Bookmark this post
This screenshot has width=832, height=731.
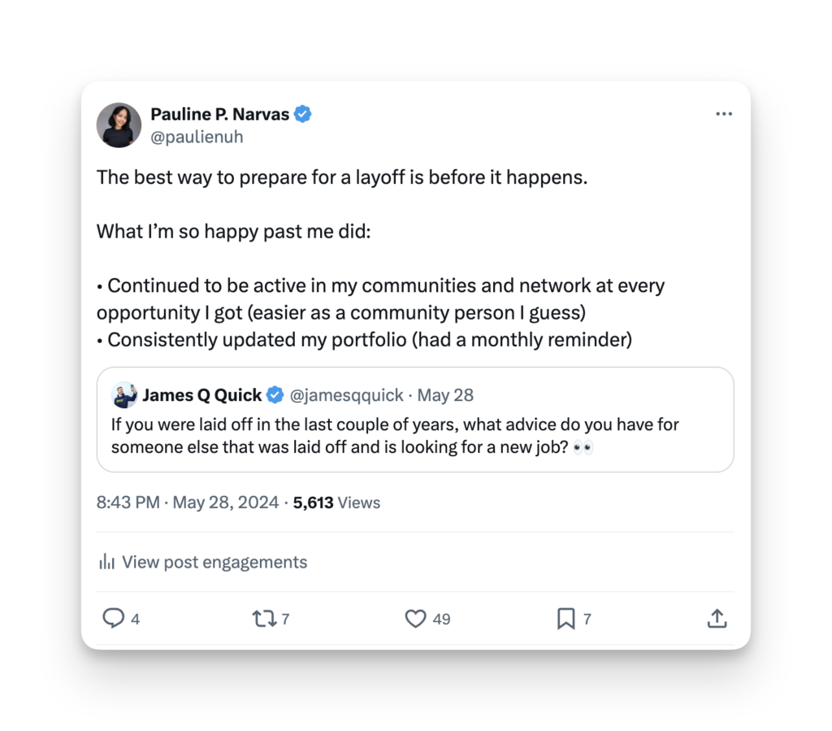coord(565,619)
